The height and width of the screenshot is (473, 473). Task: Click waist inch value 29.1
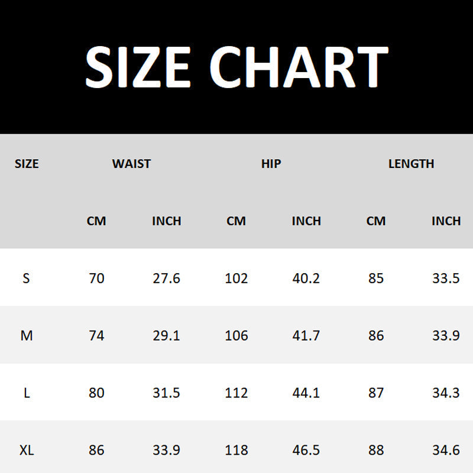166,335
